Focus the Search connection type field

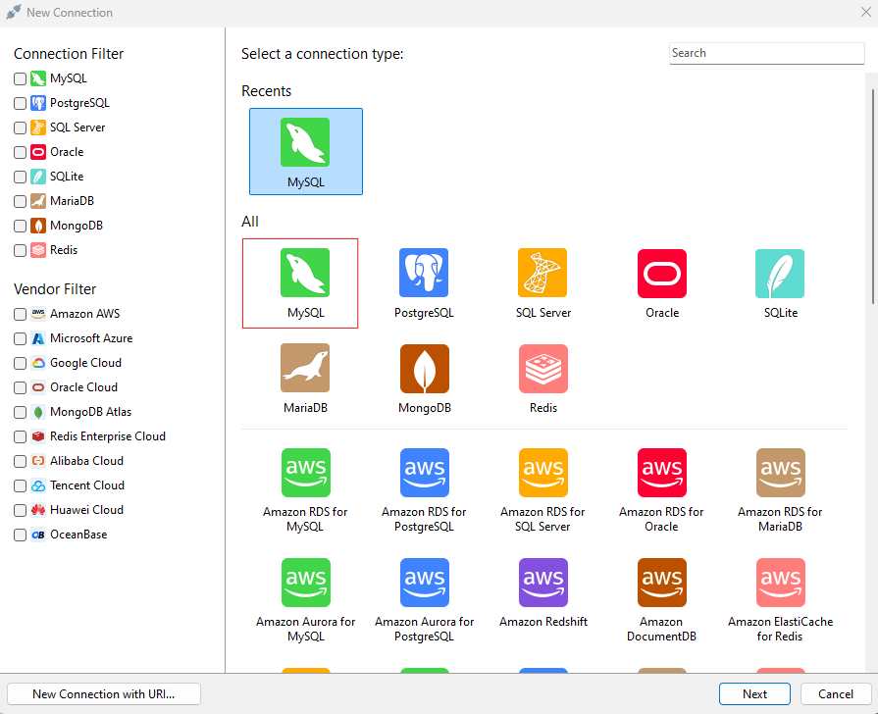(x=766, y=53)
